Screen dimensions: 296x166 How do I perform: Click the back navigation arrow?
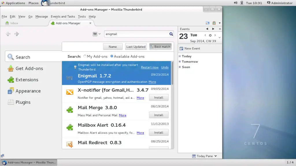(x=8, y=34)
